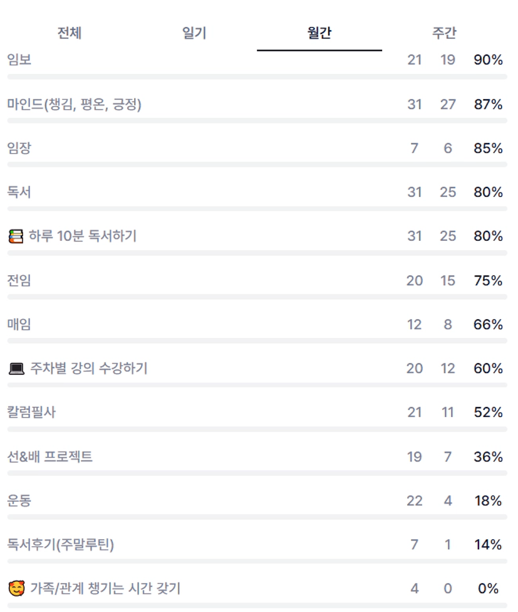
Task: Open 독서후기(주말루틴) habit
Action: (x=61, y=545)
